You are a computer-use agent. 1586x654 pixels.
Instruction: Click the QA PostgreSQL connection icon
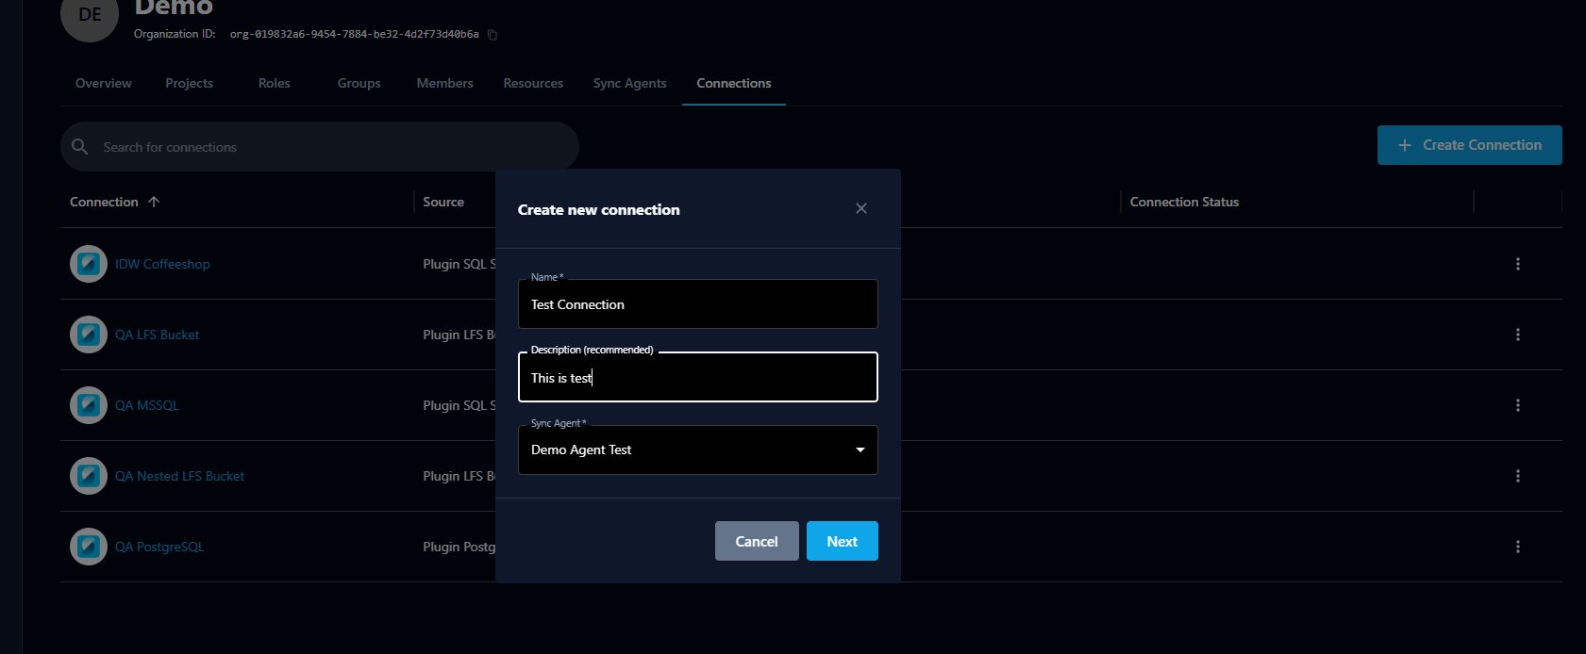(89, 547)
